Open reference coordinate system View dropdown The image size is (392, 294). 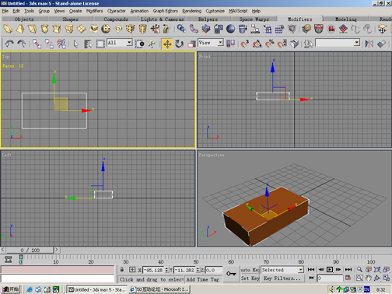(x=220, y=42)
